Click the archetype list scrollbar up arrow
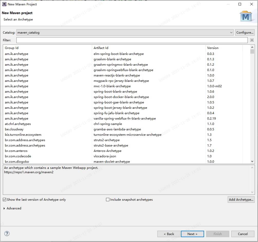The width and height of the screenshot is (258, 242). [252, 47]
